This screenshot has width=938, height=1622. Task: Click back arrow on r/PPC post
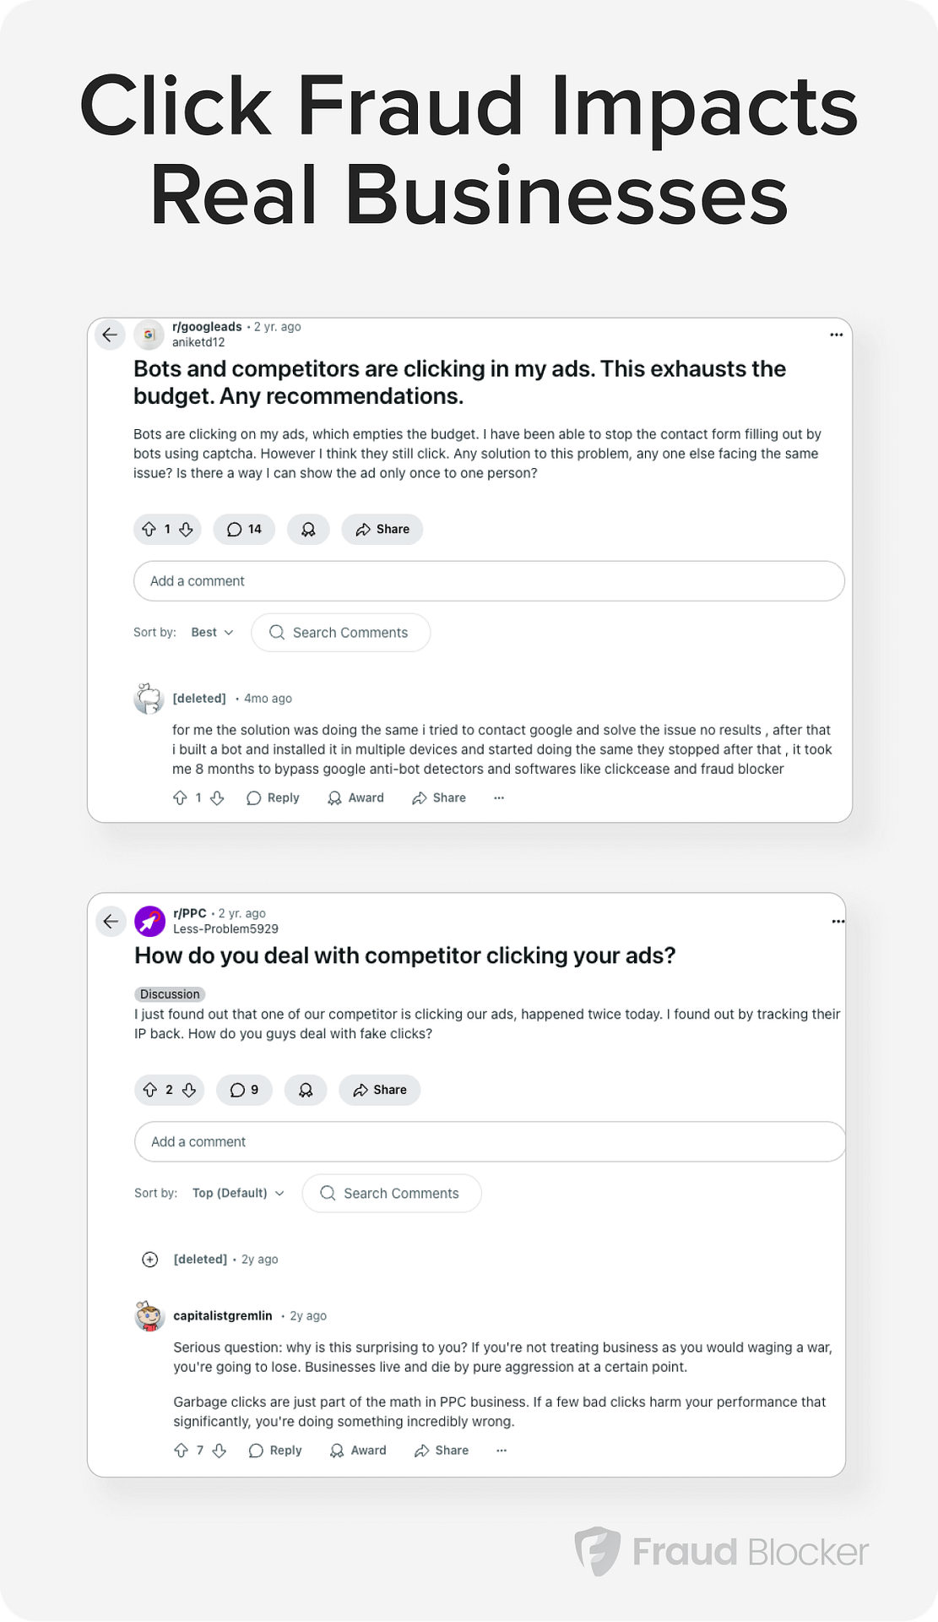click(111, 921)
